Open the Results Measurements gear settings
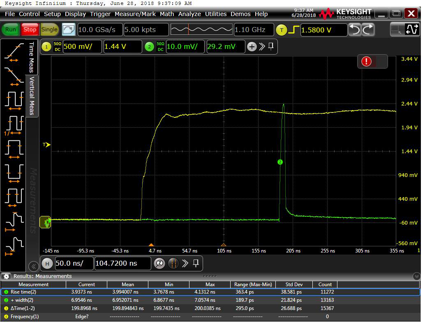The width and height of the screenshot is (425, 326). tap(7, 276)
